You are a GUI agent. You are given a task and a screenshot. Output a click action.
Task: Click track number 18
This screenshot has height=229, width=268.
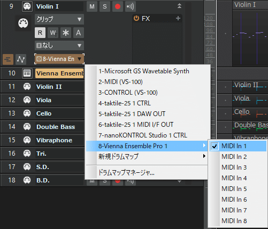[x=12, y=180]
